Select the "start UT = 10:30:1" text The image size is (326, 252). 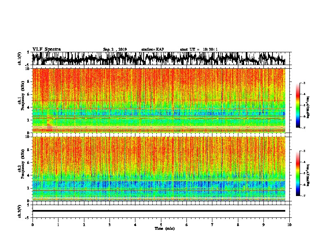(x=199, y=49)
